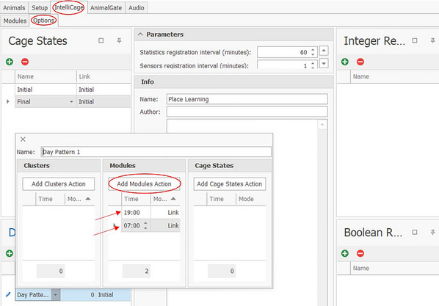
Task: Click the pencil edit icon beside Day Pattern
Action: pyautogui.click(x=8, y=294)
